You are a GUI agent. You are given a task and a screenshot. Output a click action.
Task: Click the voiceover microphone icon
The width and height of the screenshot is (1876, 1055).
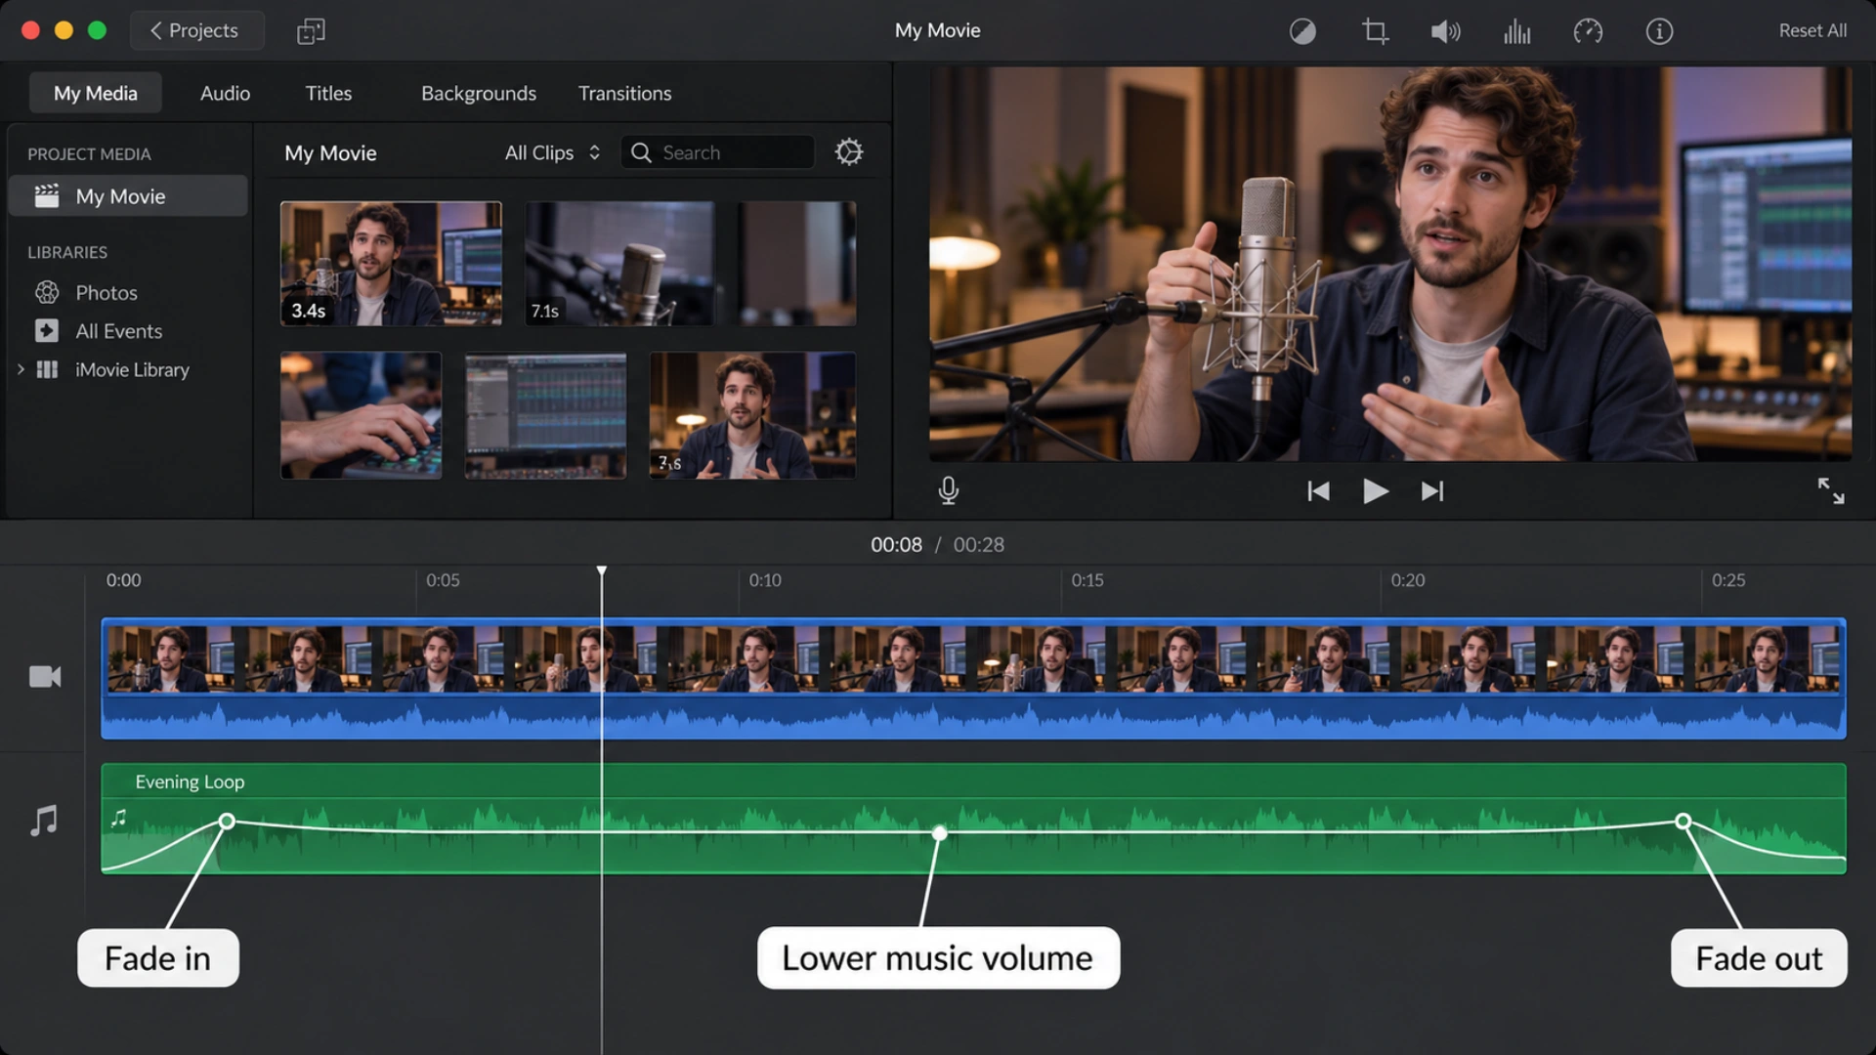948,490
